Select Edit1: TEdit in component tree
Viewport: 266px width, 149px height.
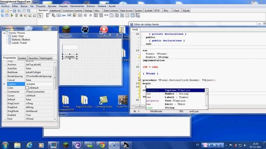(17, 36)
